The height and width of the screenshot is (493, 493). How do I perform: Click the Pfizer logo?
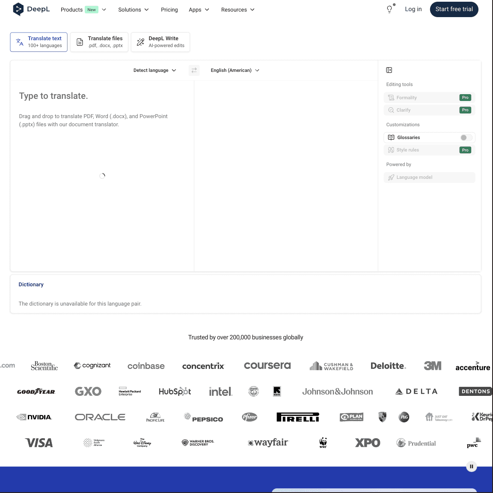coord(249,417)
